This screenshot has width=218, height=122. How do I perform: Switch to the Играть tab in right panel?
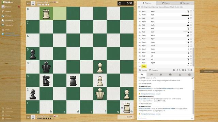tap(166, 3)
